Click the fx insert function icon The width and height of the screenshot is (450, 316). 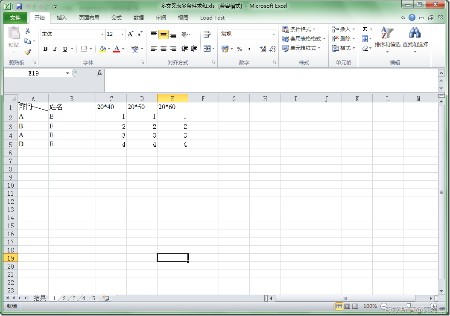(x=99, y=73)
